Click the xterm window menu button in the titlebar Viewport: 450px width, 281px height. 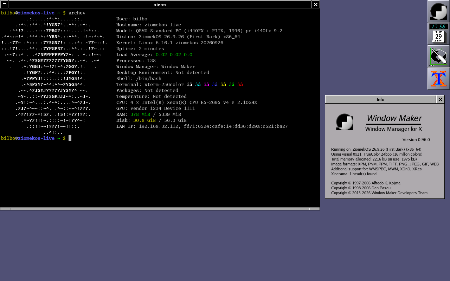point(5,5)
